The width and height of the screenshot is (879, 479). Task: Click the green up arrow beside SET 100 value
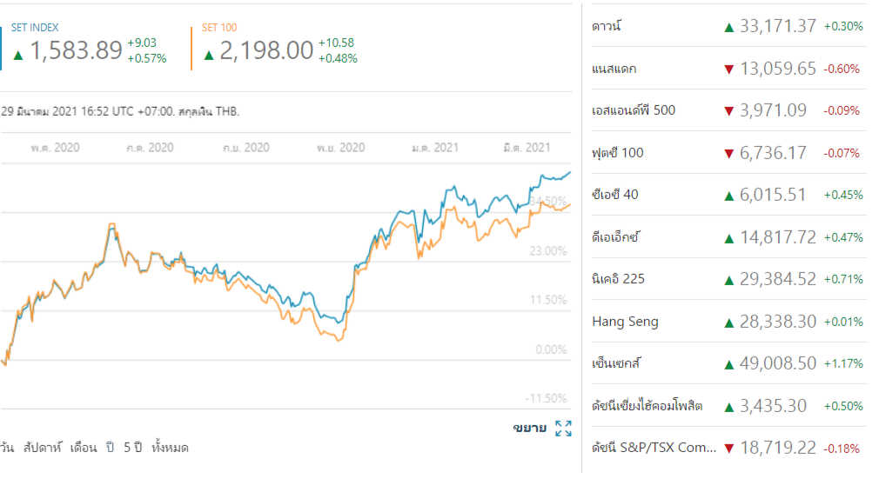point(209,55)
